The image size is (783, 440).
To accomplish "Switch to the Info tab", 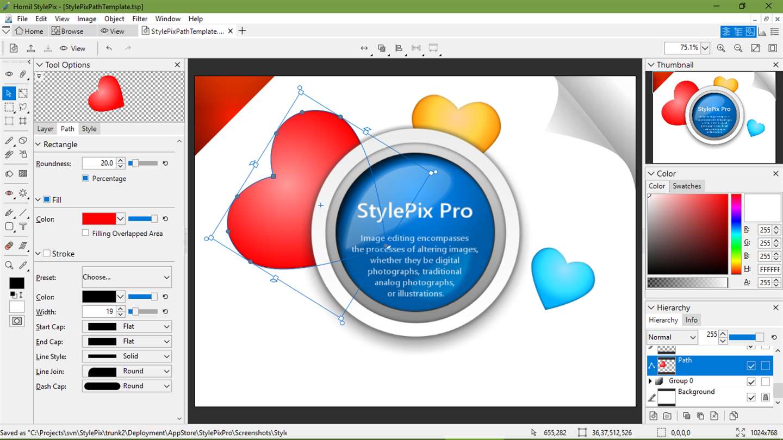I will click(691, 320).
